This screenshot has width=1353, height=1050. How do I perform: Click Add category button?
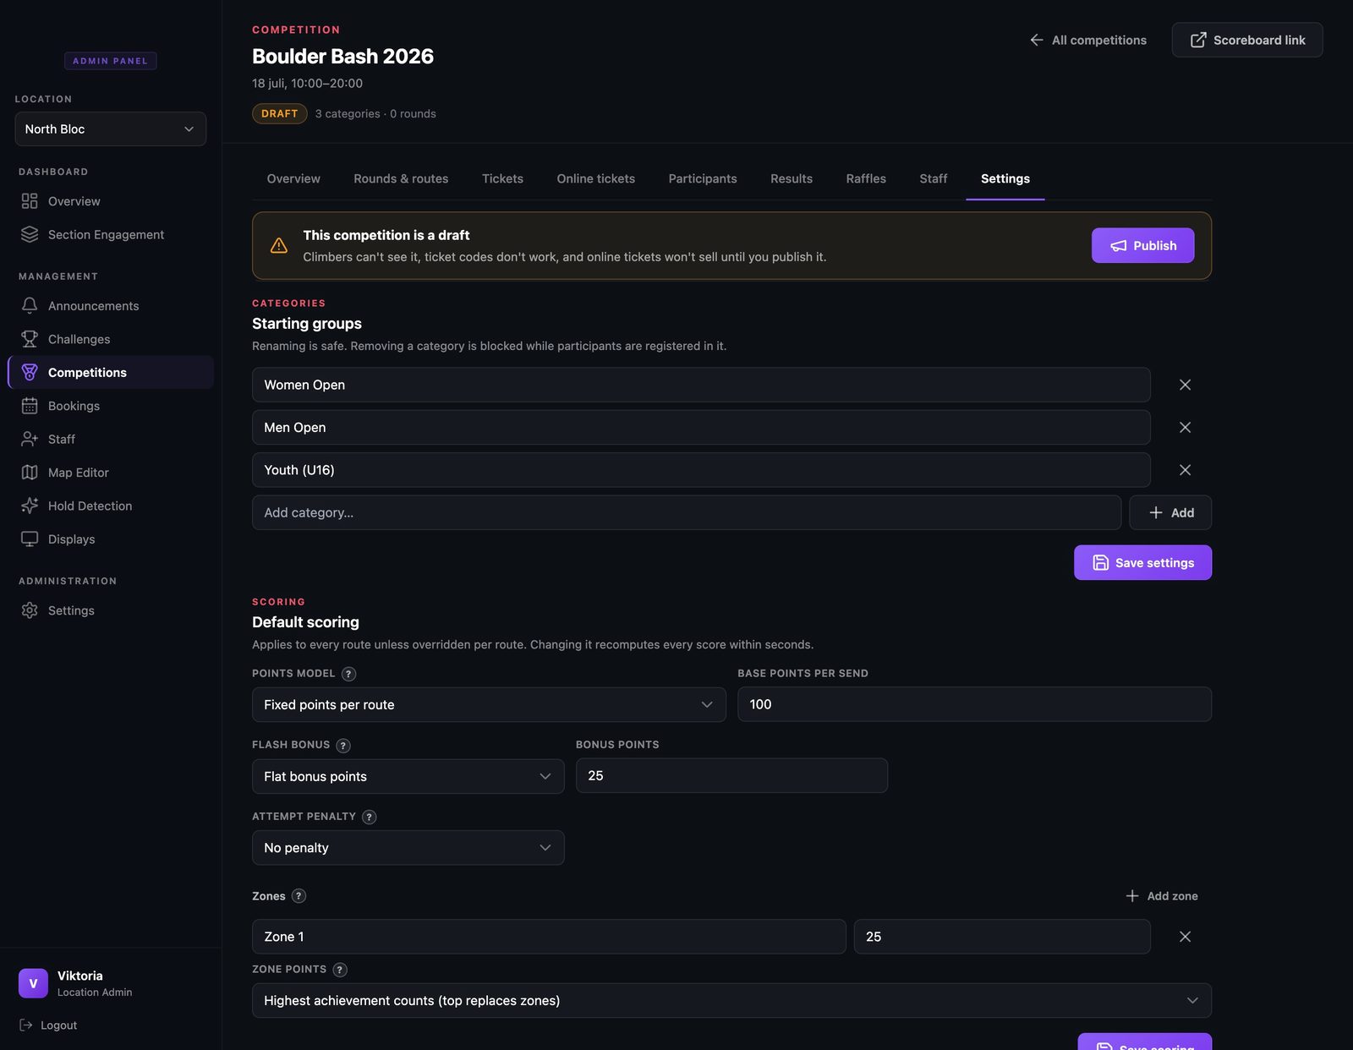coord(1170,512)
